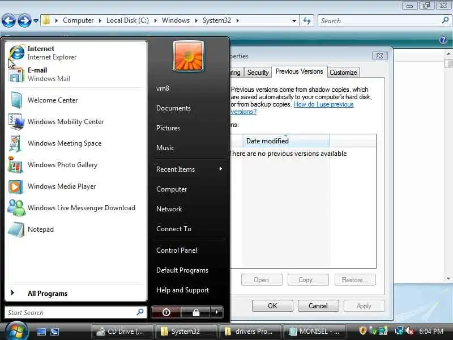Open Connect To in the Start menu

coord(174,229)
